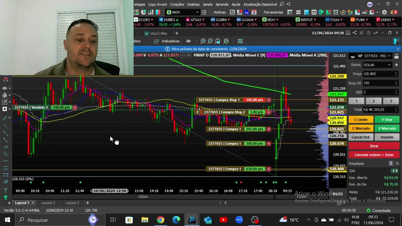402x226 pixels.
Task: Open chart settings sliders icon
Action: click(240, 41)
